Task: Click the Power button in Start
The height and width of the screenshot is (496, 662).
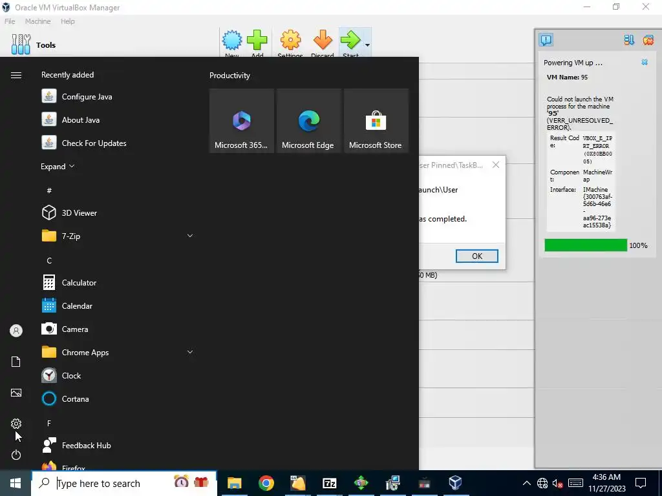Action: pos(16,455)
